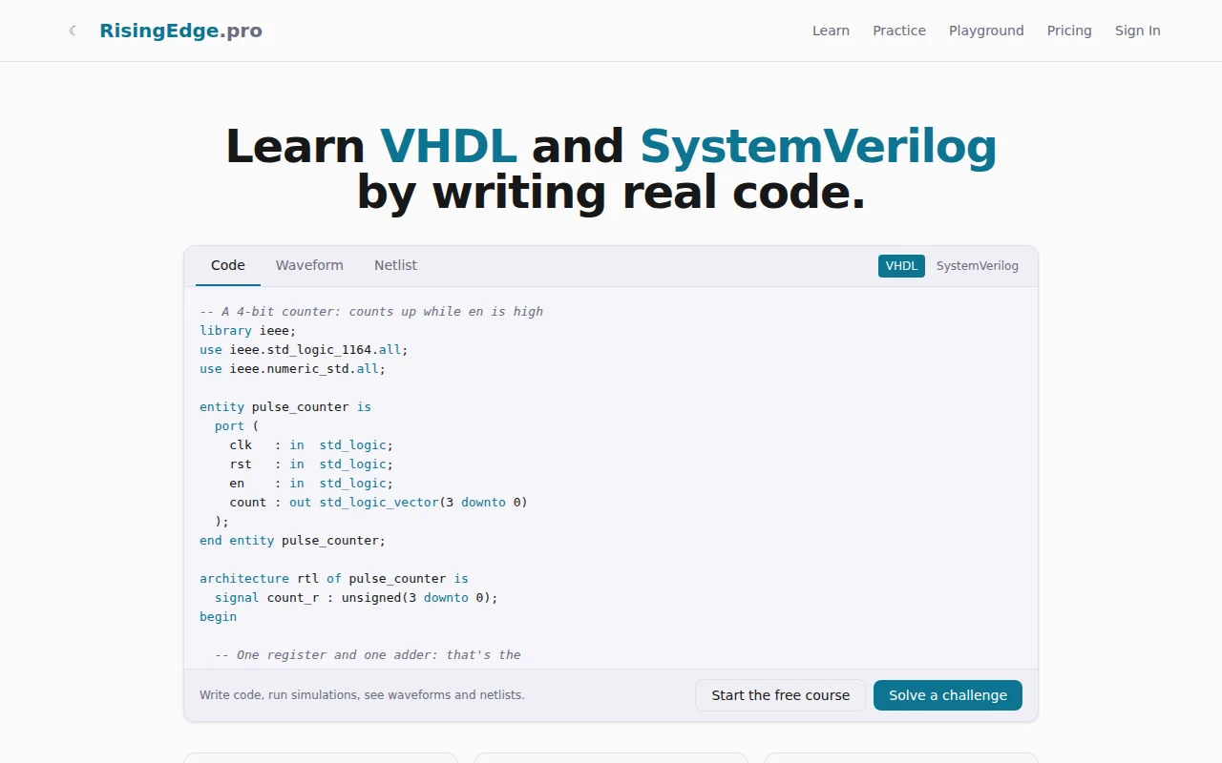Click the word VHDL in the headline

point(449,147)
